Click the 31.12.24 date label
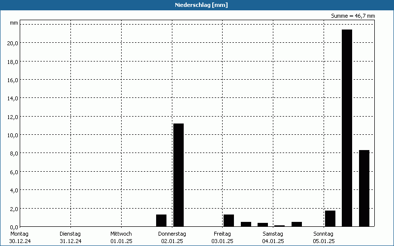This screenshot has width=394, height=246. point(70,241)
